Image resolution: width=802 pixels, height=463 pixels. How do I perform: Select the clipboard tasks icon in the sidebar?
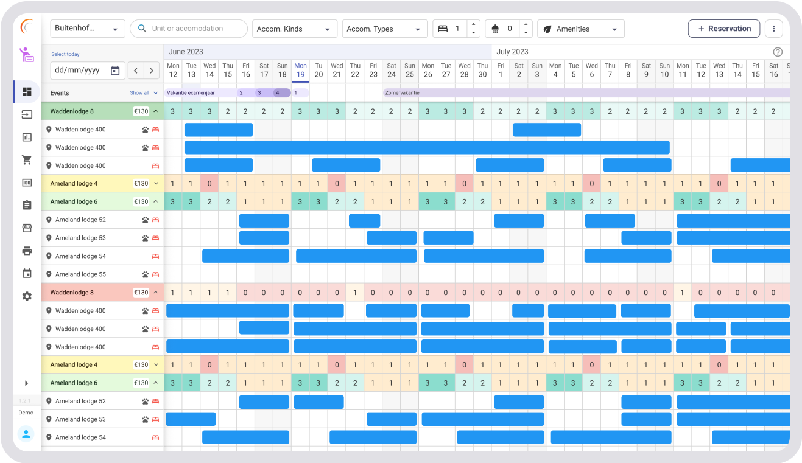[26, 204]
